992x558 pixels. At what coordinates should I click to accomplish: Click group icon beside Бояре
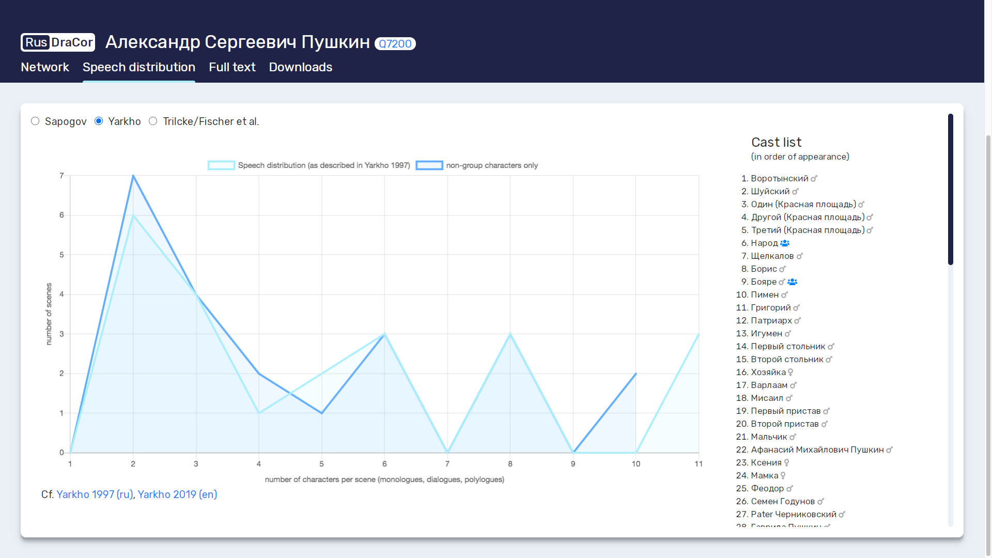[x=793, y=282]
